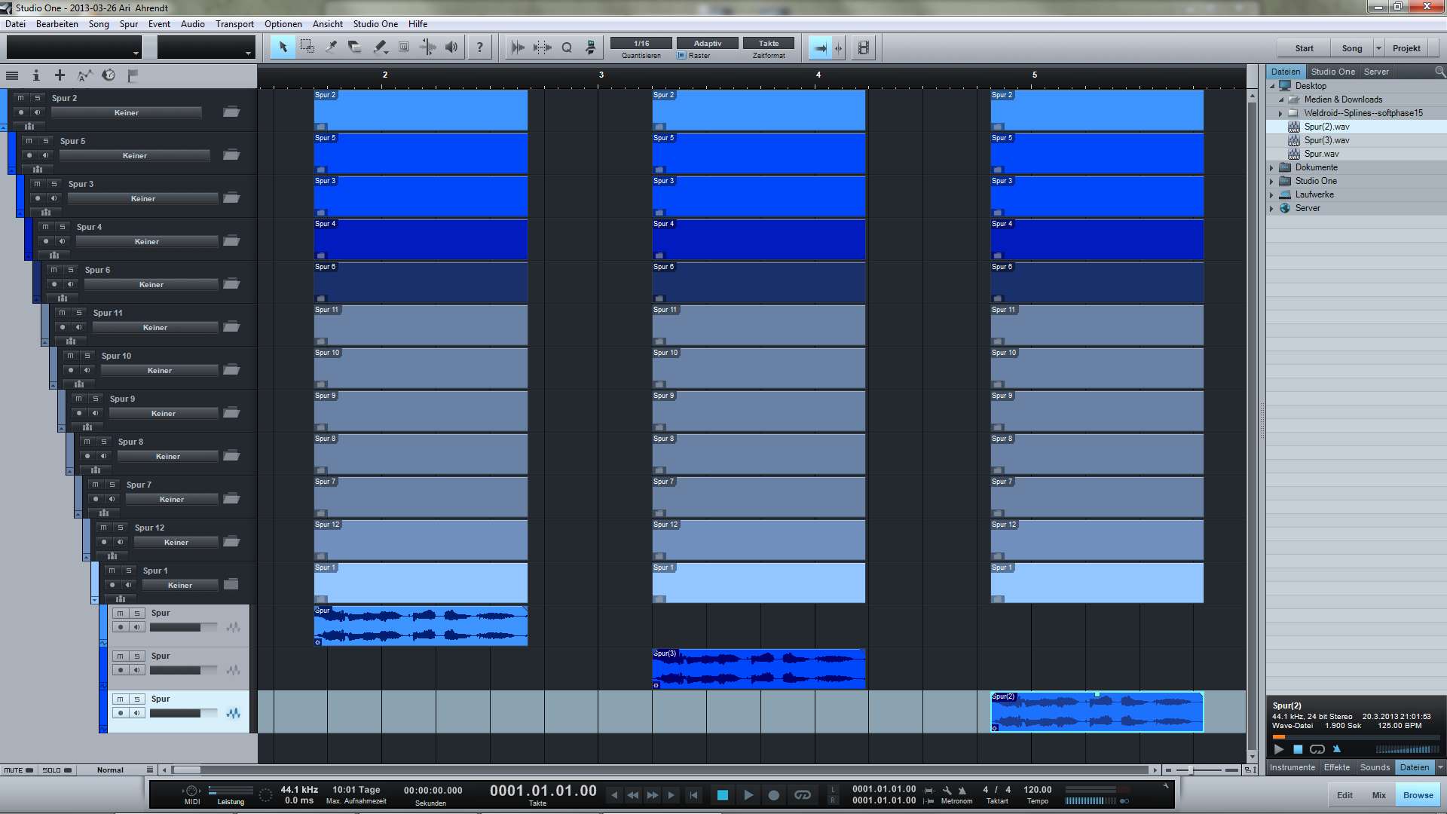Open Keiner bus dropdown for Spur 6
This screenshot has width=1447, height=814.
click(x=151, y=285)
